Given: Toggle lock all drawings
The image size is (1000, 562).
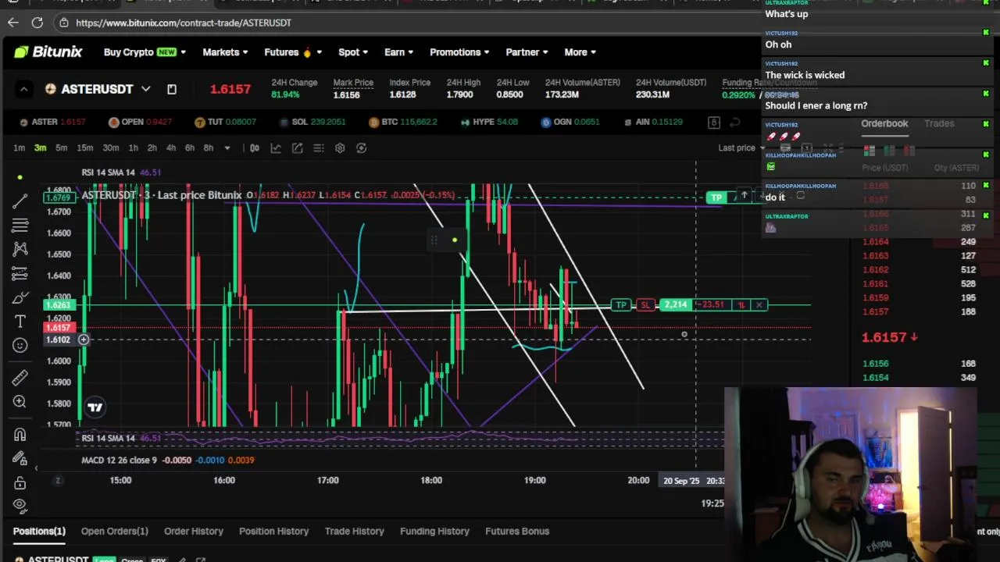Looking at the screenshot, I should (x=20, y=482).
